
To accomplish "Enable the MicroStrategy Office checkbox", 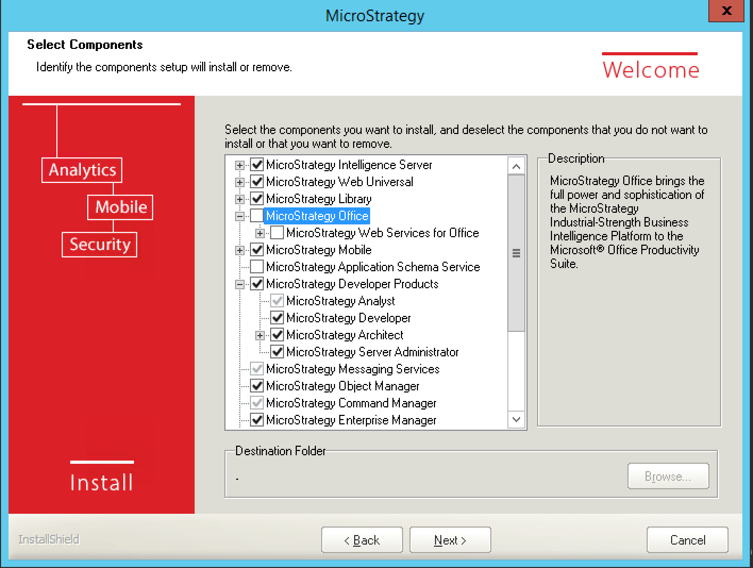I will click(257, 216).
